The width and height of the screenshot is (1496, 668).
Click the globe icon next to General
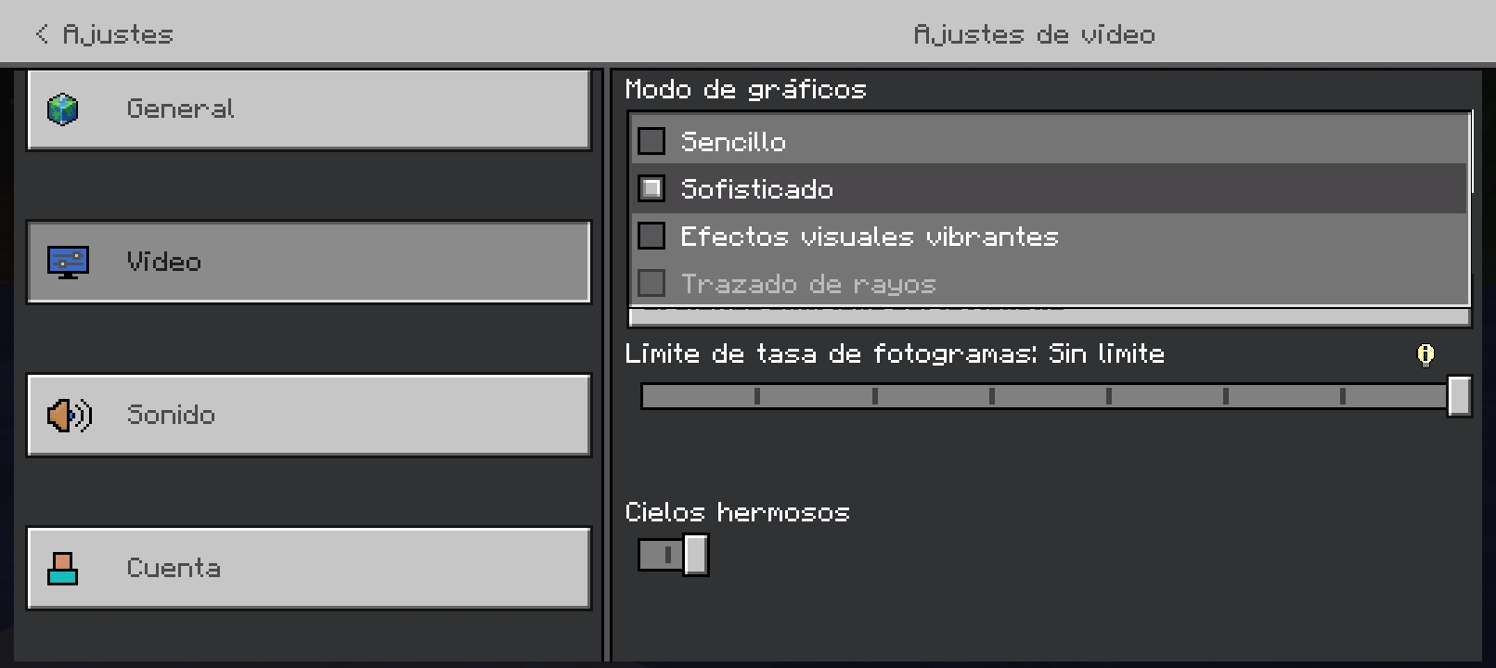63,109
